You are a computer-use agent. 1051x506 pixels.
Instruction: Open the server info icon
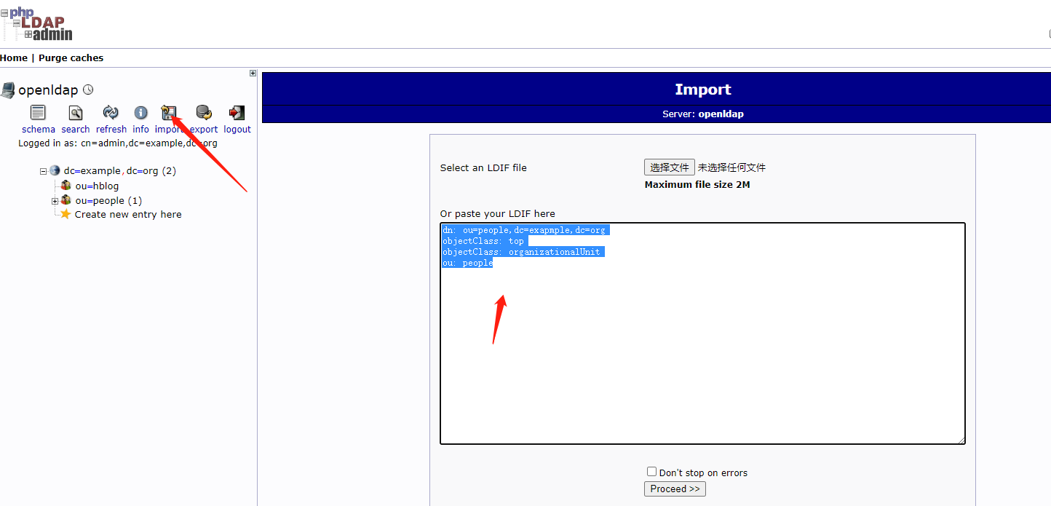tap(140, 113)
